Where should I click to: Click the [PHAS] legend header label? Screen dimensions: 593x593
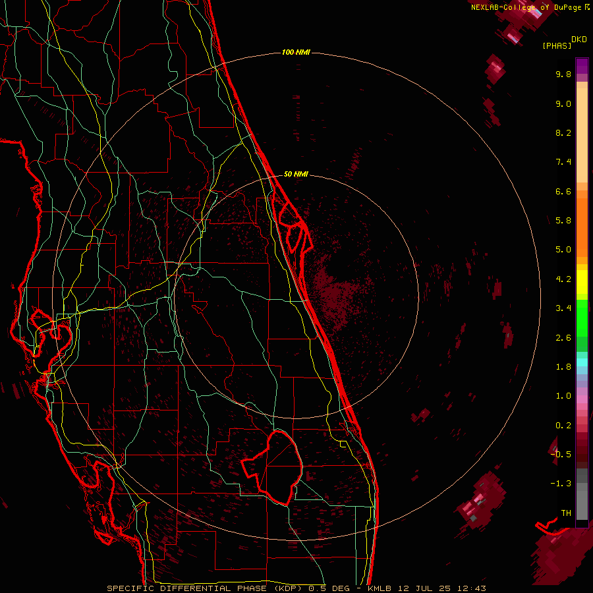click(557, 46)
